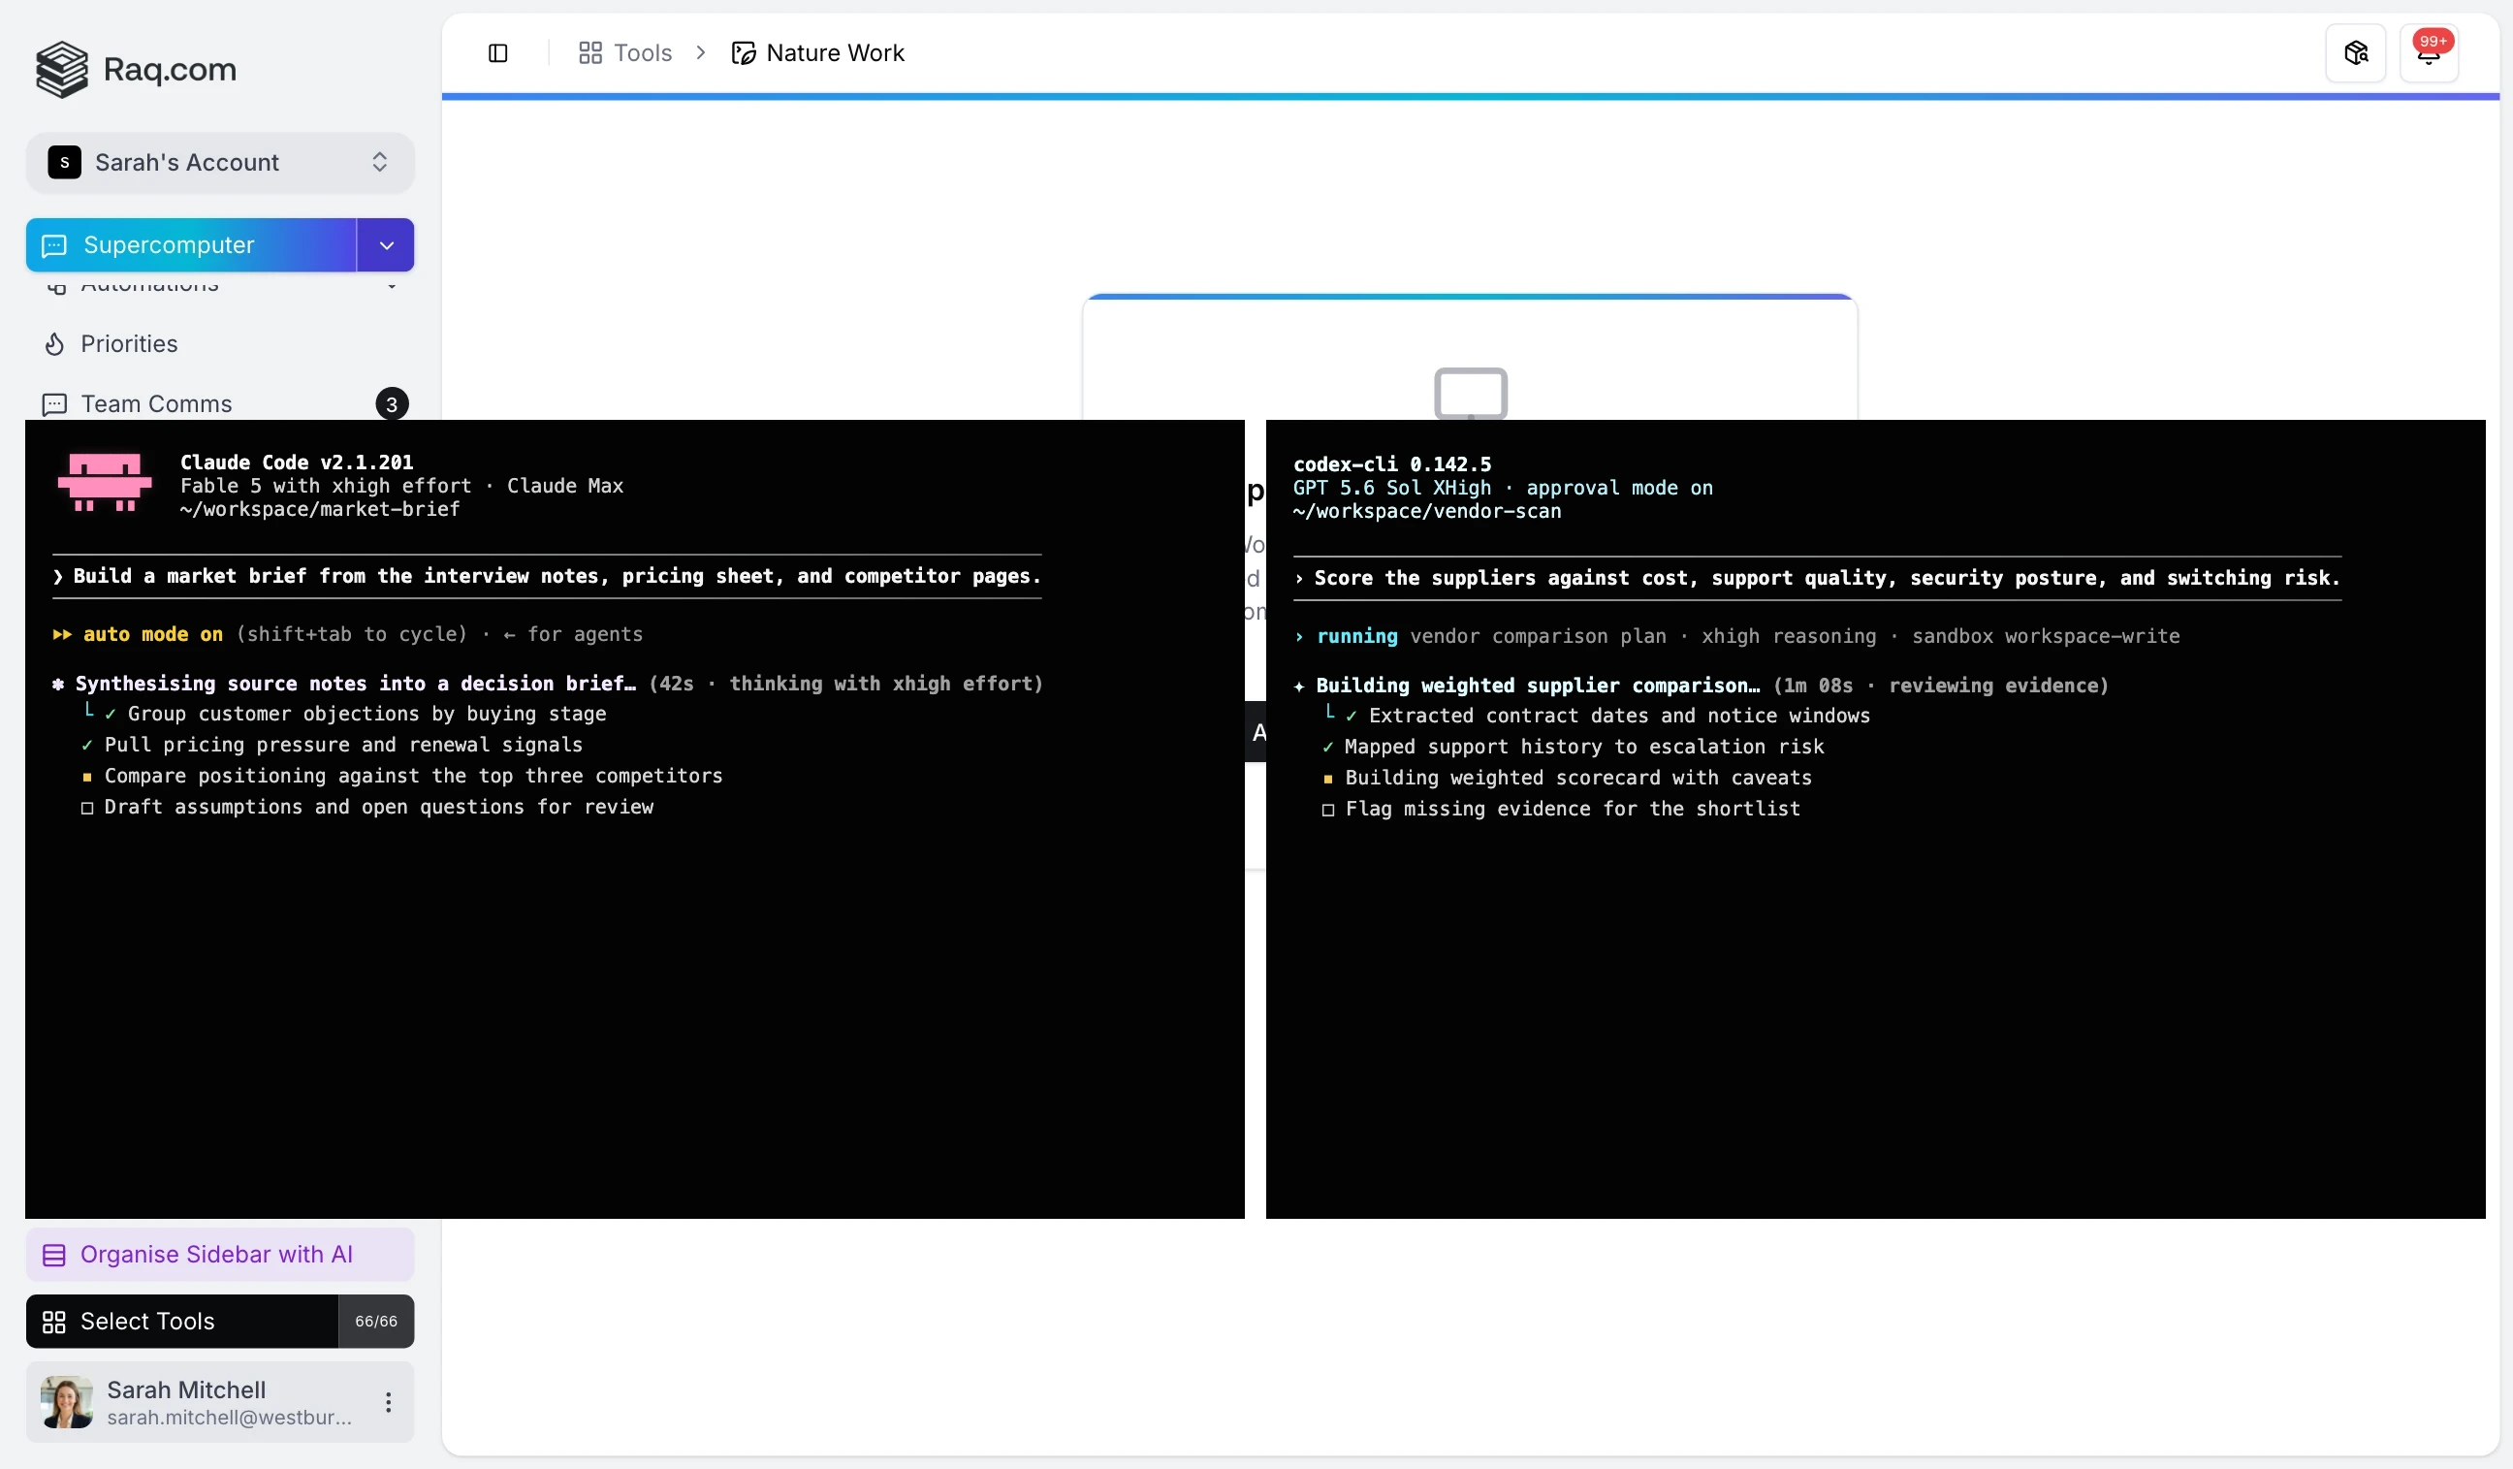
Task: Click the Select Tools button
Action: [x=181, y=1322]
